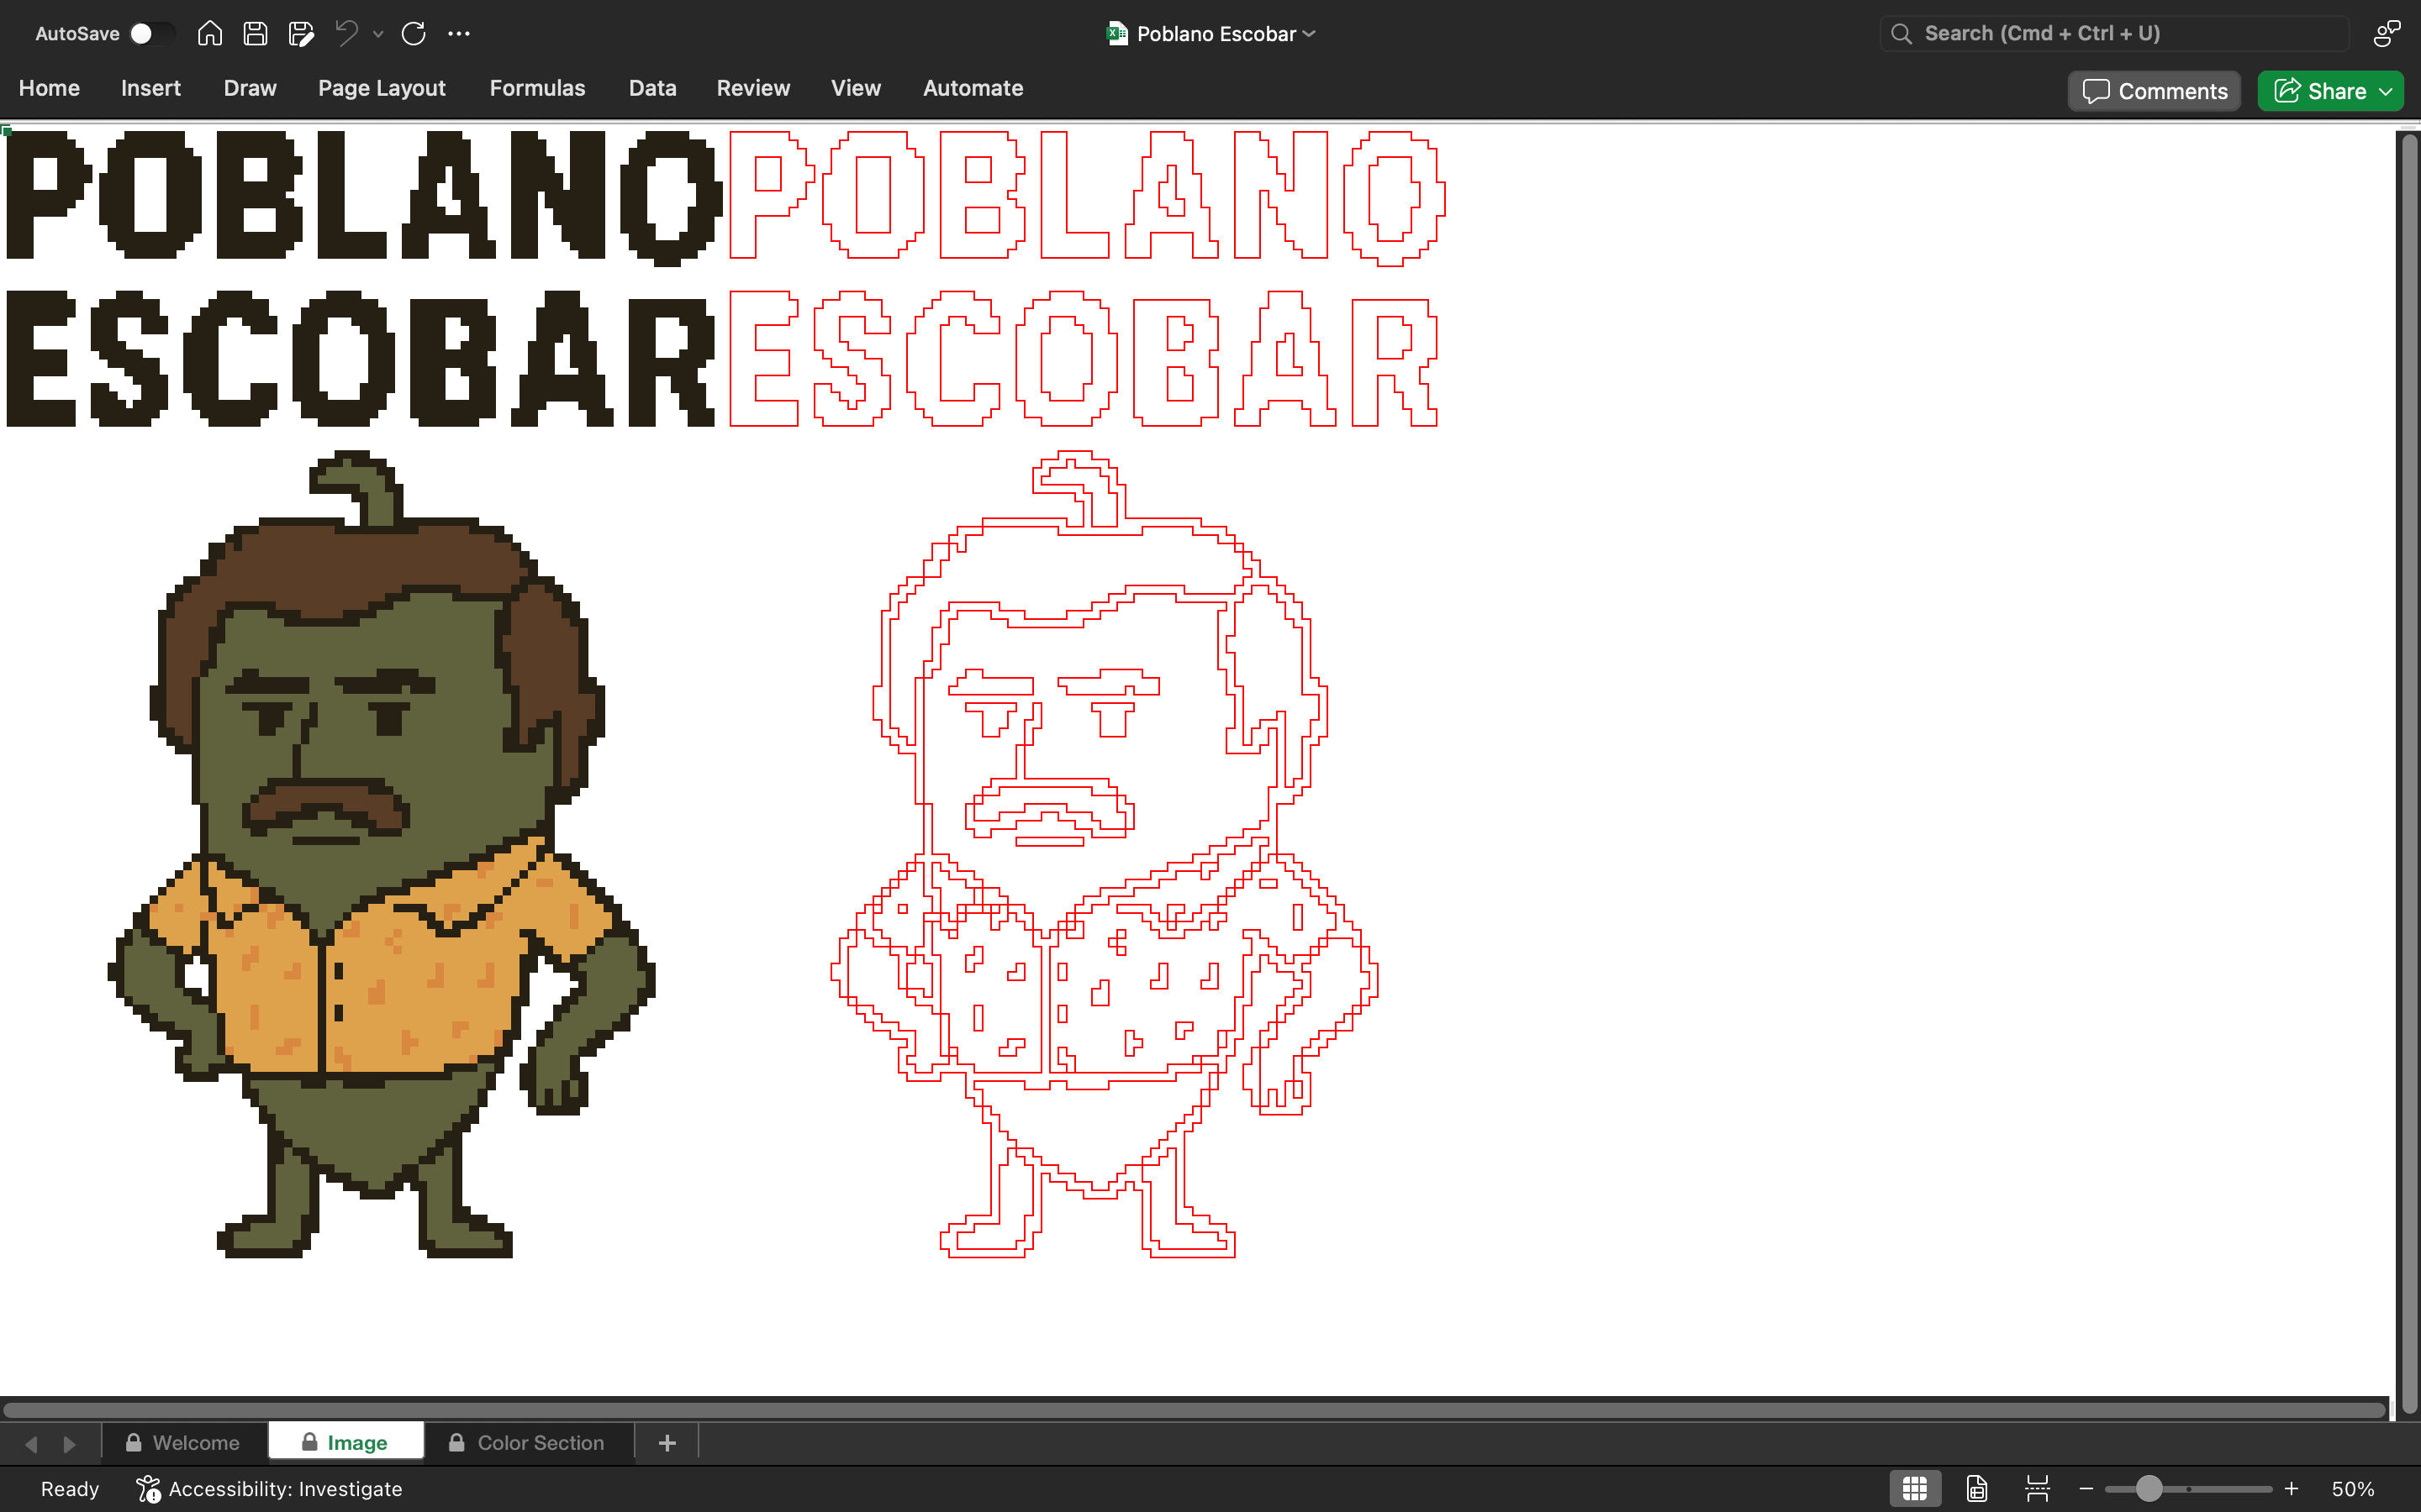
Task: Click the horizontal scrollbar
Action: pyautogui.click(x=1194, y=1410)
